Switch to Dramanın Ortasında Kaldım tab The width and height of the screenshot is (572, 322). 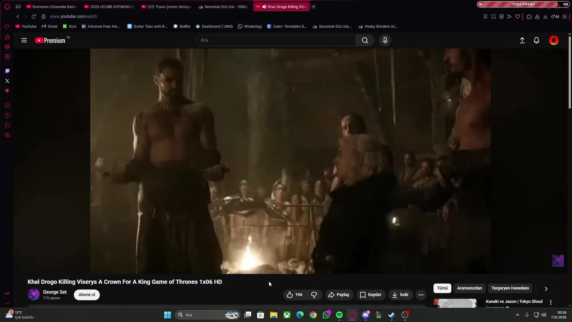51,7
